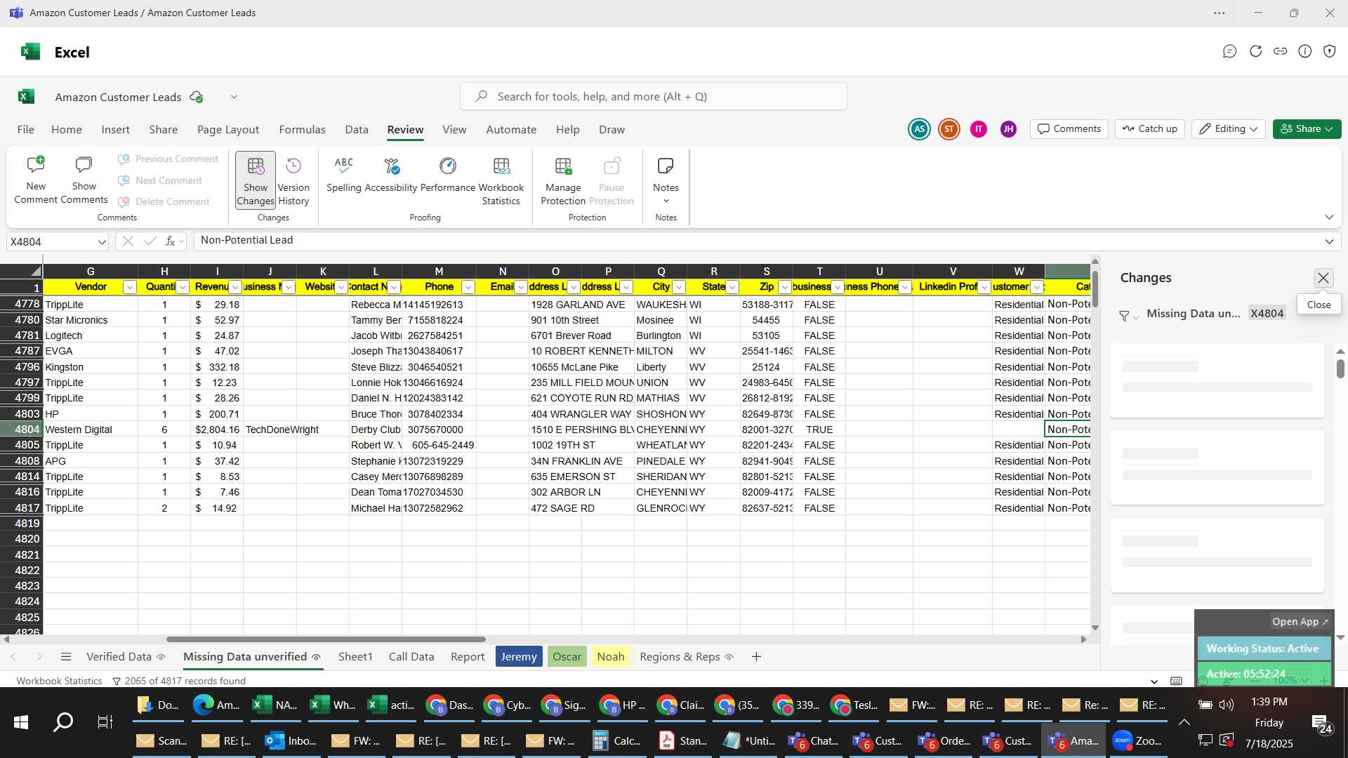The width and height of the screenshot is (1348, 758).
Task: Open Windows taskbar search
Action: [x=63, y=722]
